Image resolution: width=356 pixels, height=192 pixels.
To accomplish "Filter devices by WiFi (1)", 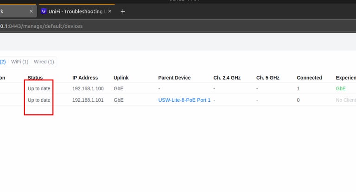I will [x=19, y=62].
